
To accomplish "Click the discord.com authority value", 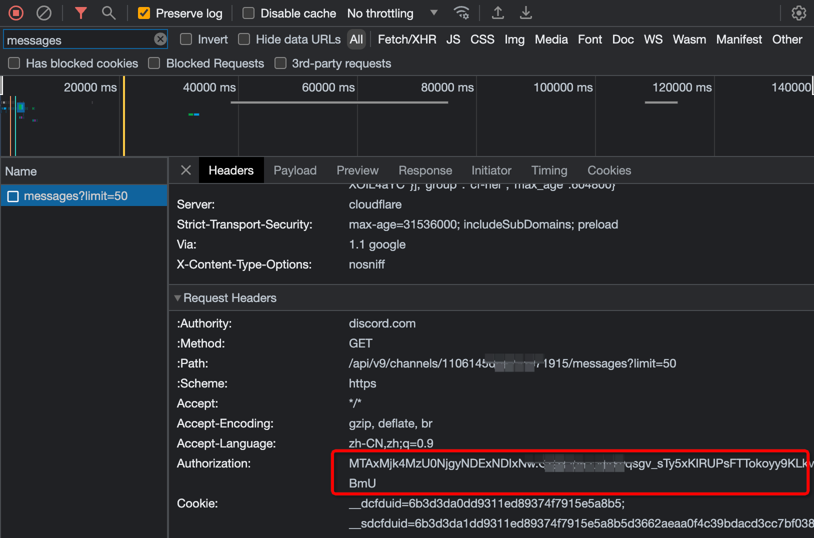I will (x=382, y=323).
